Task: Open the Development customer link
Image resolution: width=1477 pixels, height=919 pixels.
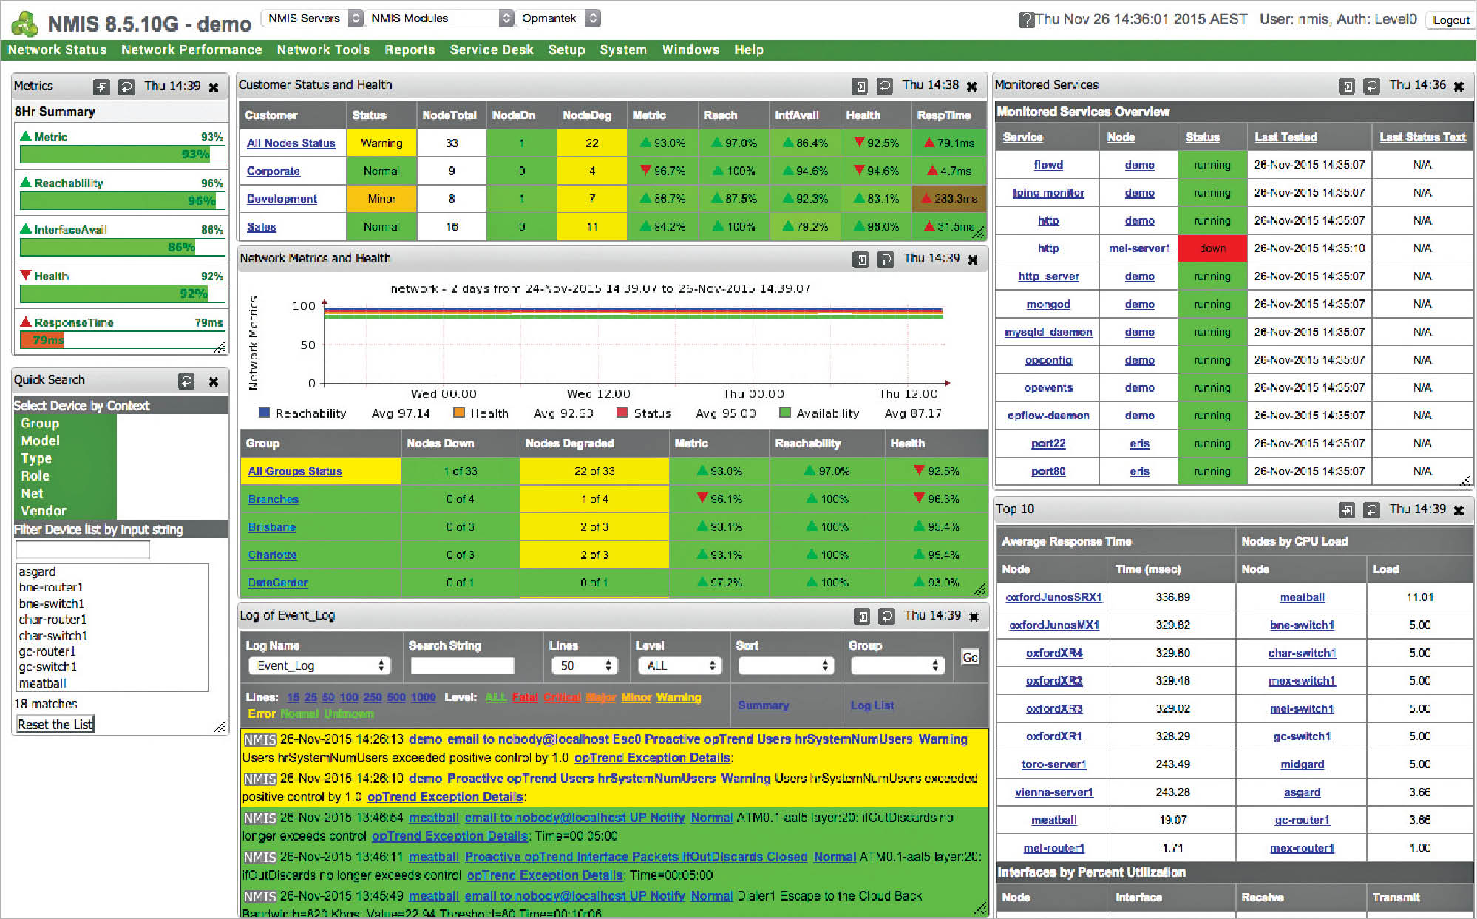Action: tap(282, 199)
